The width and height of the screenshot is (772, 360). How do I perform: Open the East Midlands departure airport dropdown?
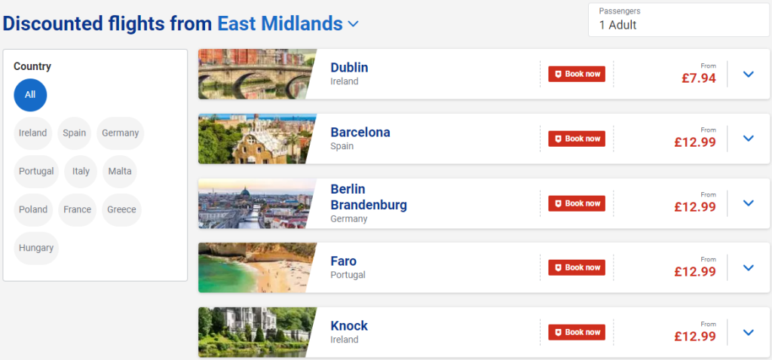click(288, 23)
